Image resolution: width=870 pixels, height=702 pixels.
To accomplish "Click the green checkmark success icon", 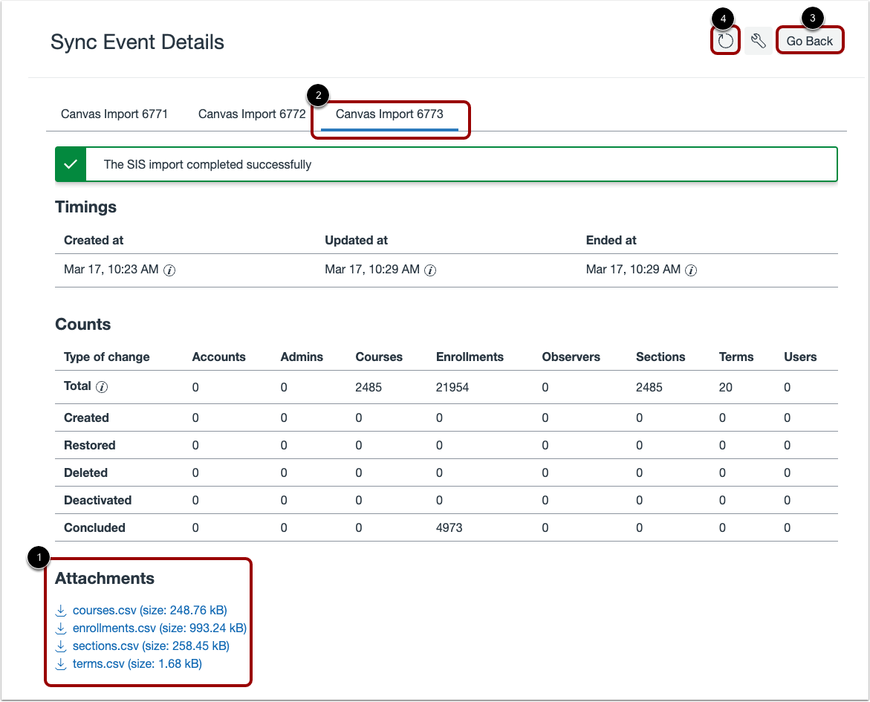I will [71, 164].
